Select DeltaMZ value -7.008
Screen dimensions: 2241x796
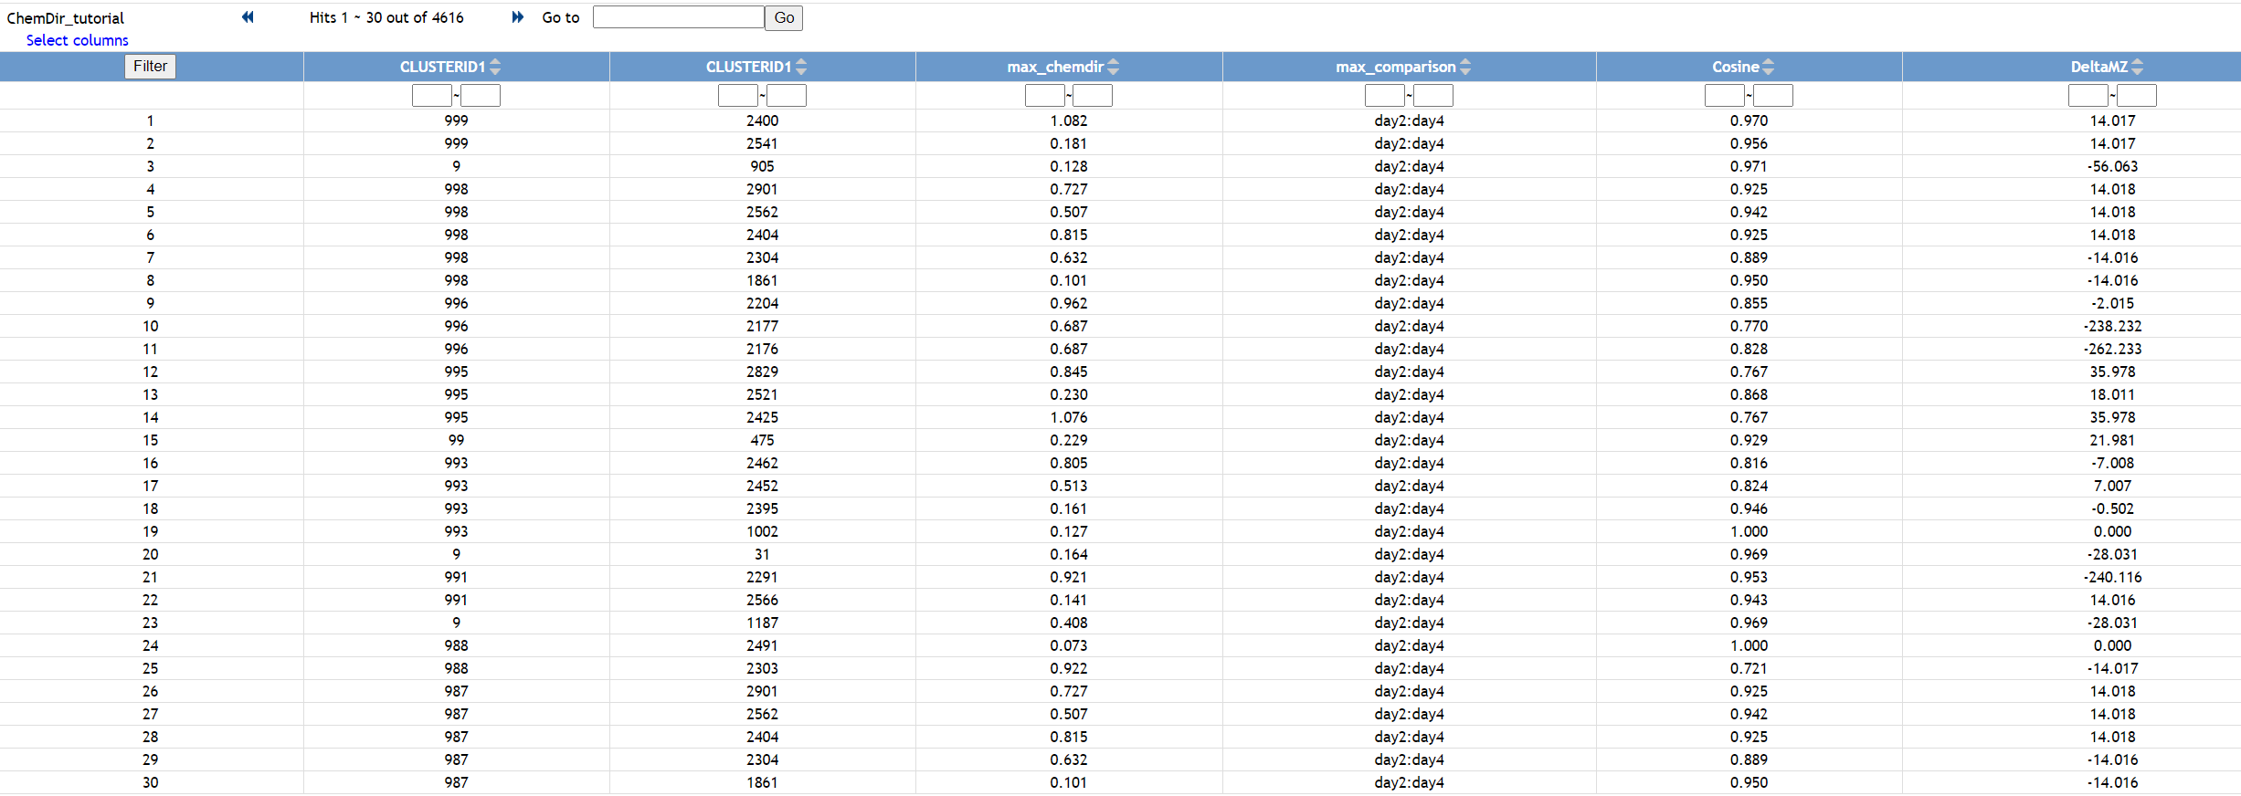(2112, 463)
